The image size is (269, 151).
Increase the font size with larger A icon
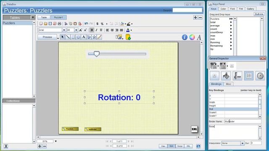click(81, 30)
